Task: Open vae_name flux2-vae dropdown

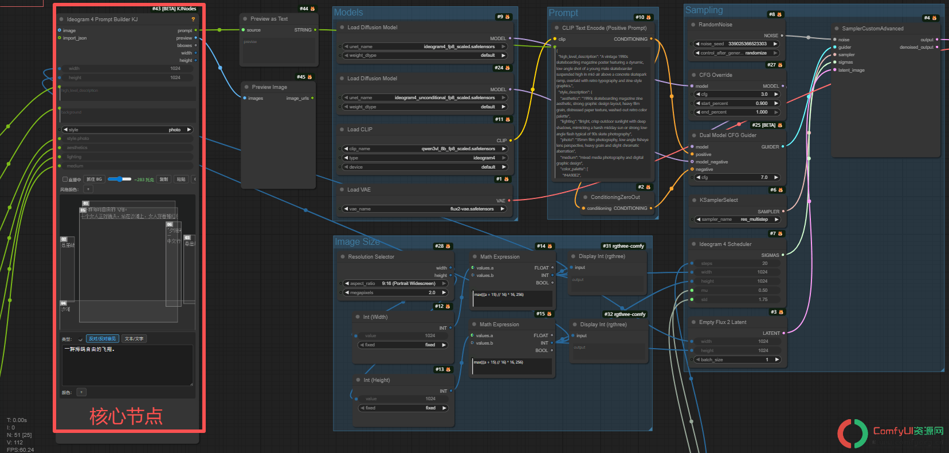Action: pyautogui.click(x=425, y=209)
